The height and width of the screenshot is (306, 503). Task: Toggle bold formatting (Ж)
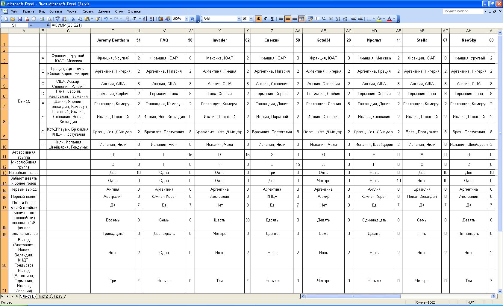pyautogui.click(x=258, y=19)
